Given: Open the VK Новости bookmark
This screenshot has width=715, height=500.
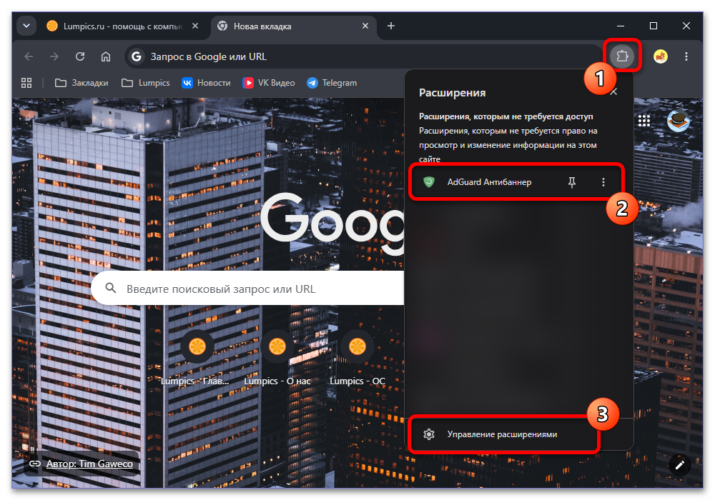Looking at the screenshot, I should pyautogui.click(x=206, y=83).
